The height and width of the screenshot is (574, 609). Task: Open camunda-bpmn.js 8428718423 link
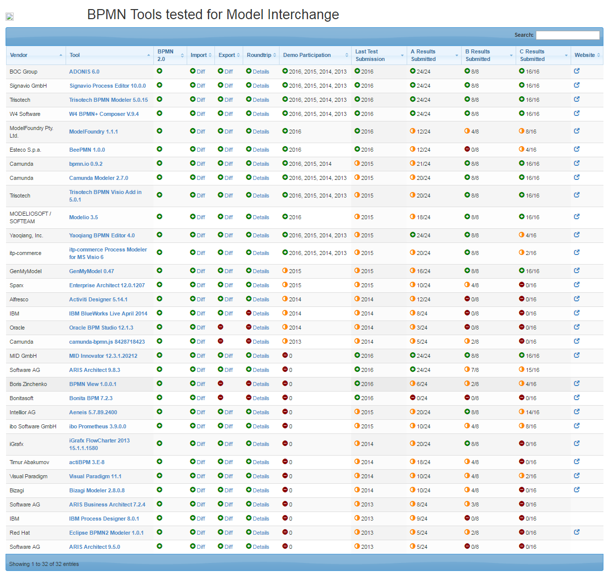[107, 342]
